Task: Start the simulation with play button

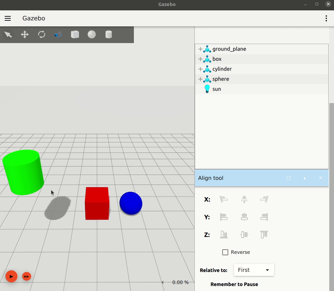Action: click(x=11, y=276)
